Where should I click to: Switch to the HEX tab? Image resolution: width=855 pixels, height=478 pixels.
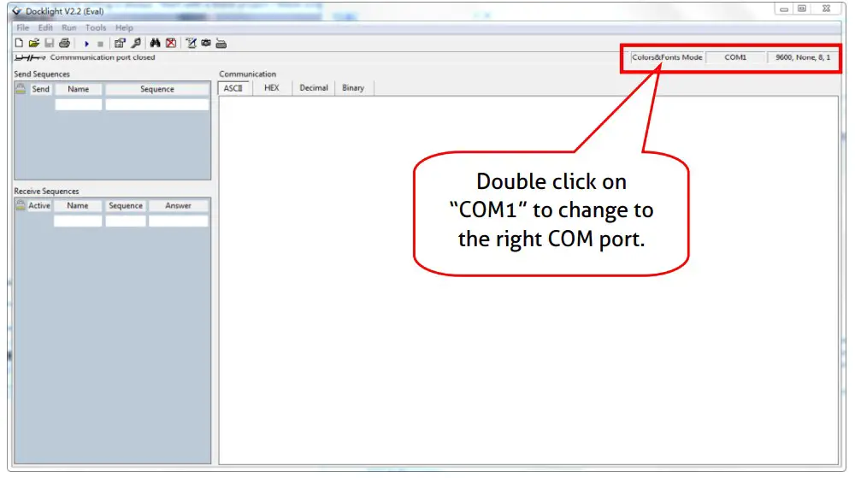(x=271, y=88)
